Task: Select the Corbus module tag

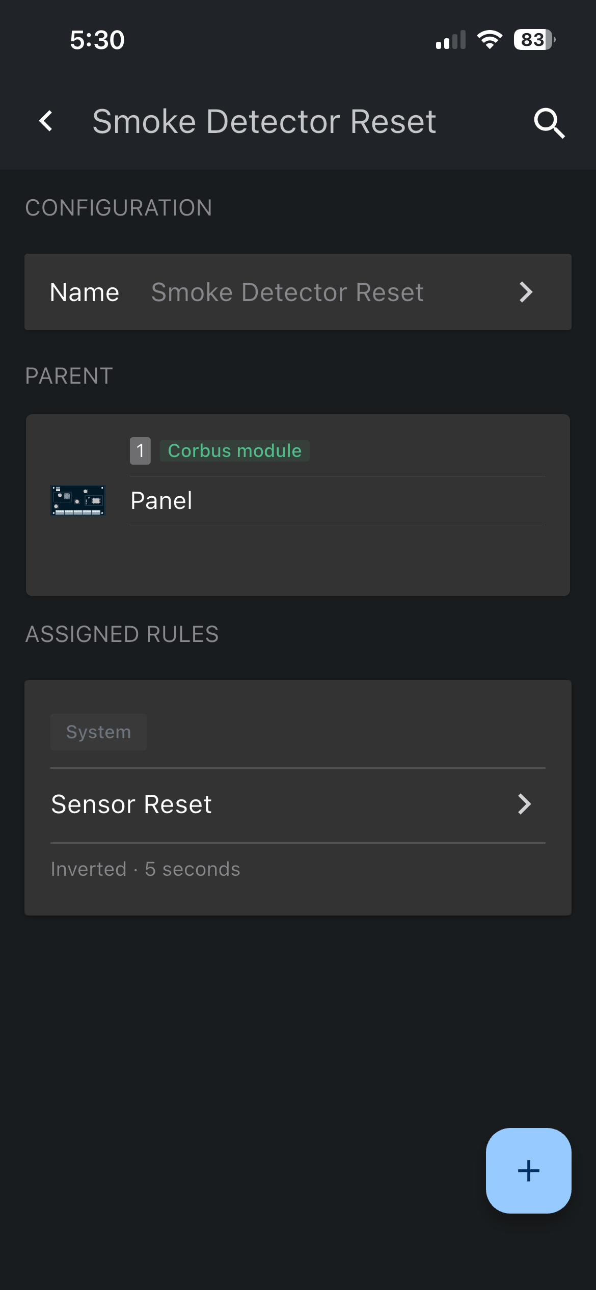Action: (234, 451)
